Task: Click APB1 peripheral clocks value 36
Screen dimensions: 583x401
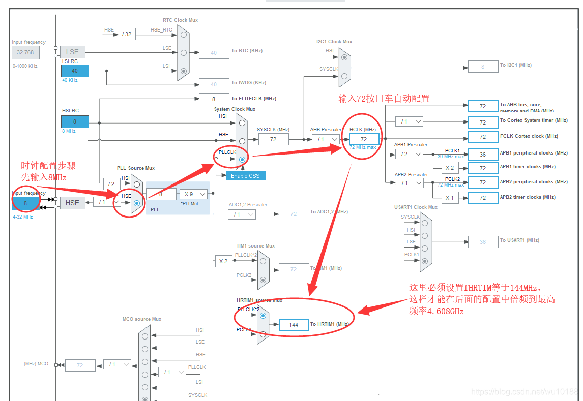Action: pos(483,155)
